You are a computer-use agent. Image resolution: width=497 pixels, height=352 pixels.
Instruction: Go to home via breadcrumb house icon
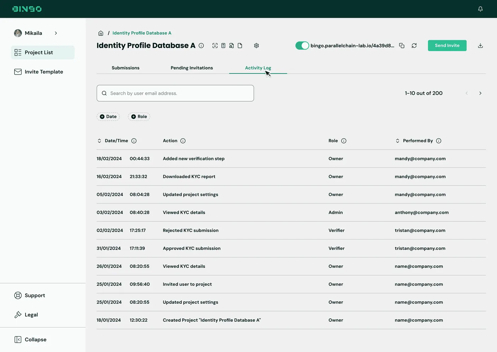(x=101, y=33)
